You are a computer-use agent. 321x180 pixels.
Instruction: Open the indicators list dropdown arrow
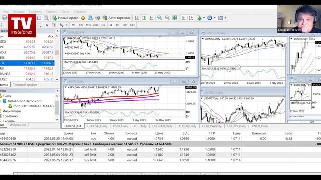click(x=204, y=18)
